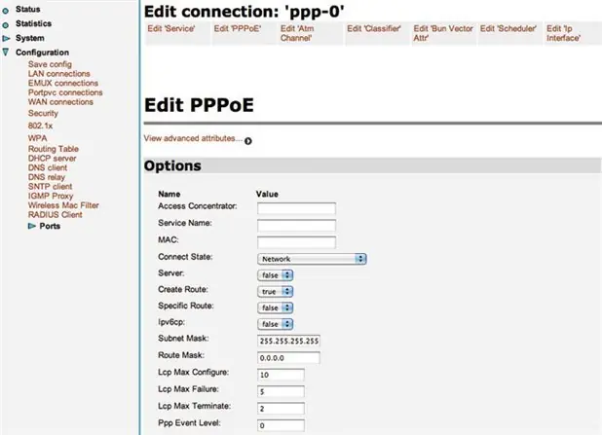Click the Statistics menu item
602x435 pixels.
(33, 23)
